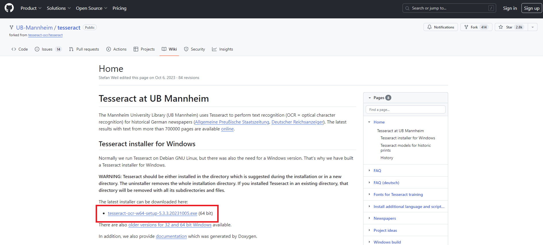Switch to the Actions tab

[116, 49]
